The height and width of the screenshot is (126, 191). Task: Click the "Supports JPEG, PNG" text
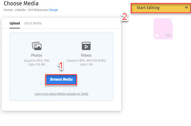[37, 60]
